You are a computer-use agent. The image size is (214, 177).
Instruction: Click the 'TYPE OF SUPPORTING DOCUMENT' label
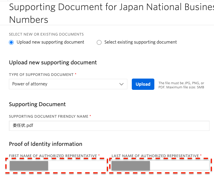coord(41,75)
